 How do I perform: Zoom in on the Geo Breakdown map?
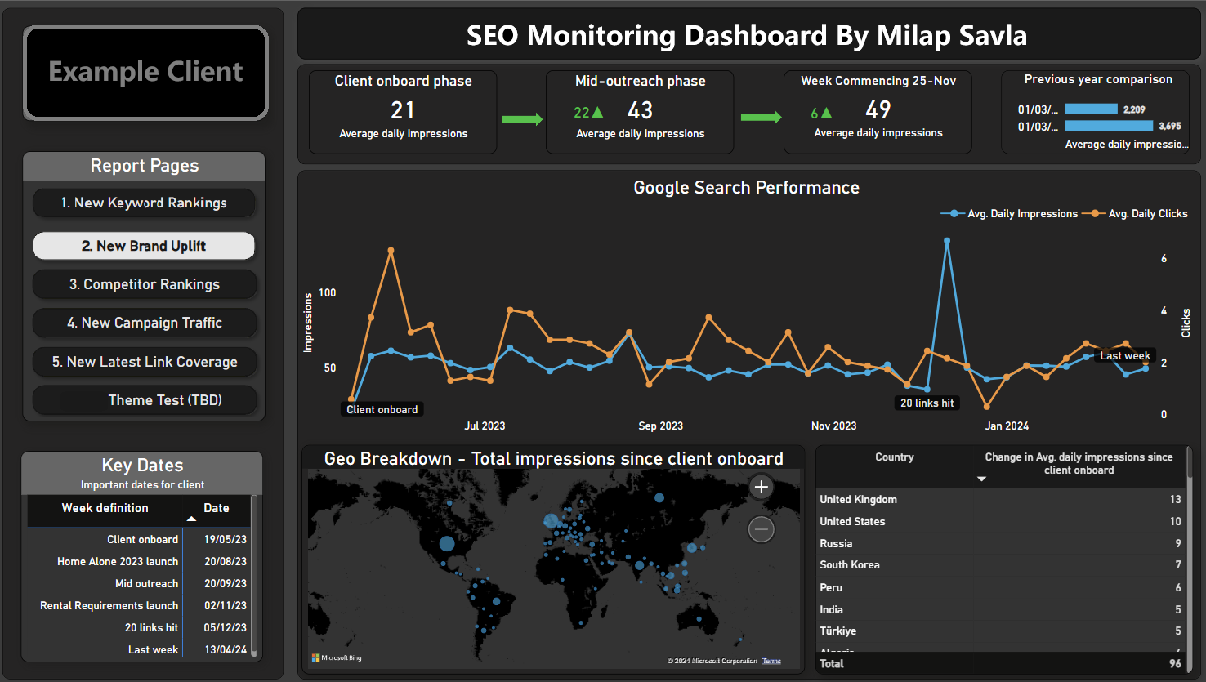(x=761, y=488)
